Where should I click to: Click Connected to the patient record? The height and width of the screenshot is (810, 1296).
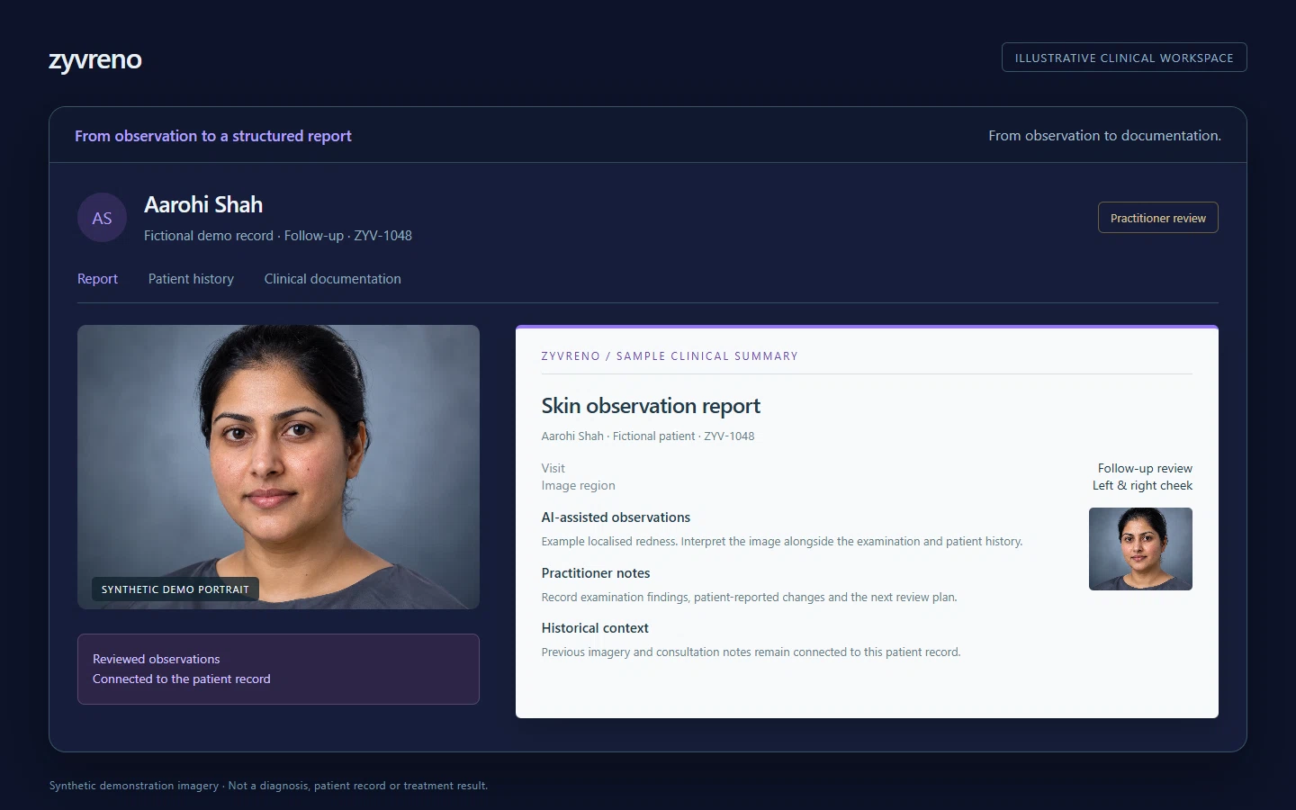[x=182, y=679]
